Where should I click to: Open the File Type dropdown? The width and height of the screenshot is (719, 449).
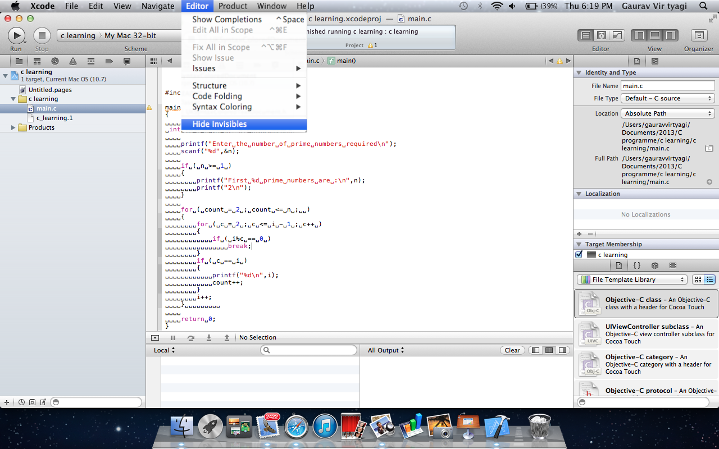click(668, 98)
